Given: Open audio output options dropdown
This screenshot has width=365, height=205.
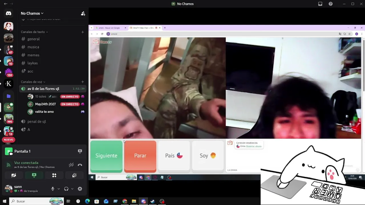Looking at the screenshot, I should [72, 188].
